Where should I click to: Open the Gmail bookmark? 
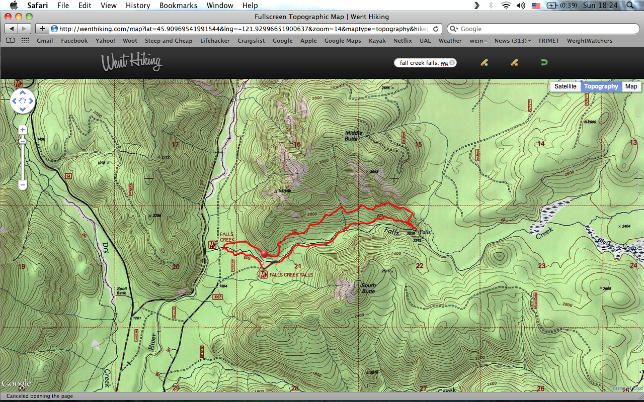click(45, 41)
